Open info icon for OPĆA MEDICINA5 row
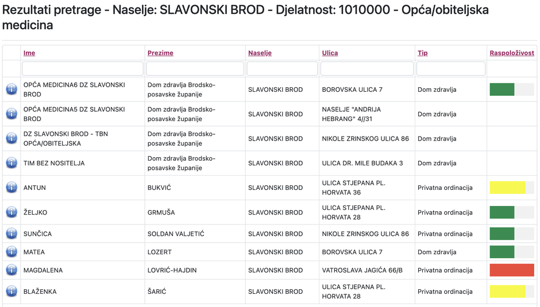The width and height of the screenshot is (540, 307). point(11,114)
